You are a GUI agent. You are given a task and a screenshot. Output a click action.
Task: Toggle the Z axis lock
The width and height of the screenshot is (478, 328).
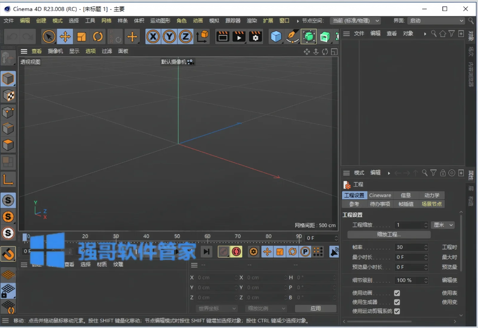[186, 37]
